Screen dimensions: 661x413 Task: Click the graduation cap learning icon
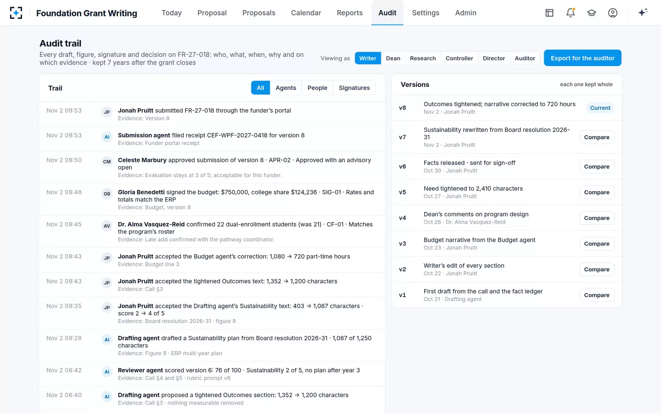(x=592, y=13)
